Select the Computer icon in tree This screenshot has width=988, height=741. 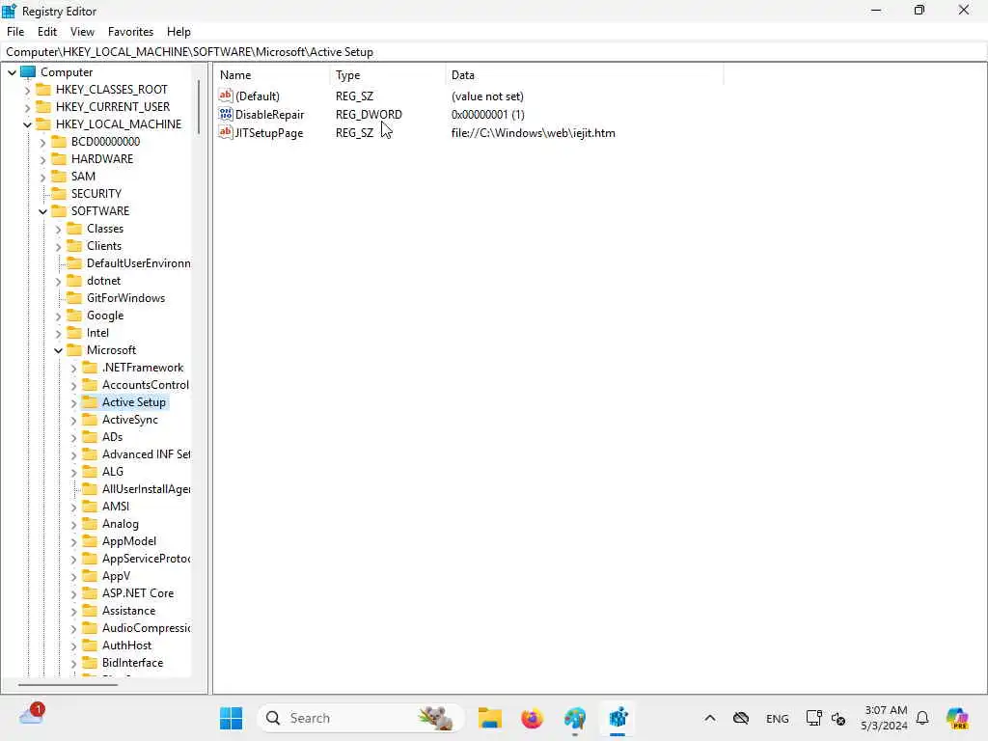(x=28, y=71)
